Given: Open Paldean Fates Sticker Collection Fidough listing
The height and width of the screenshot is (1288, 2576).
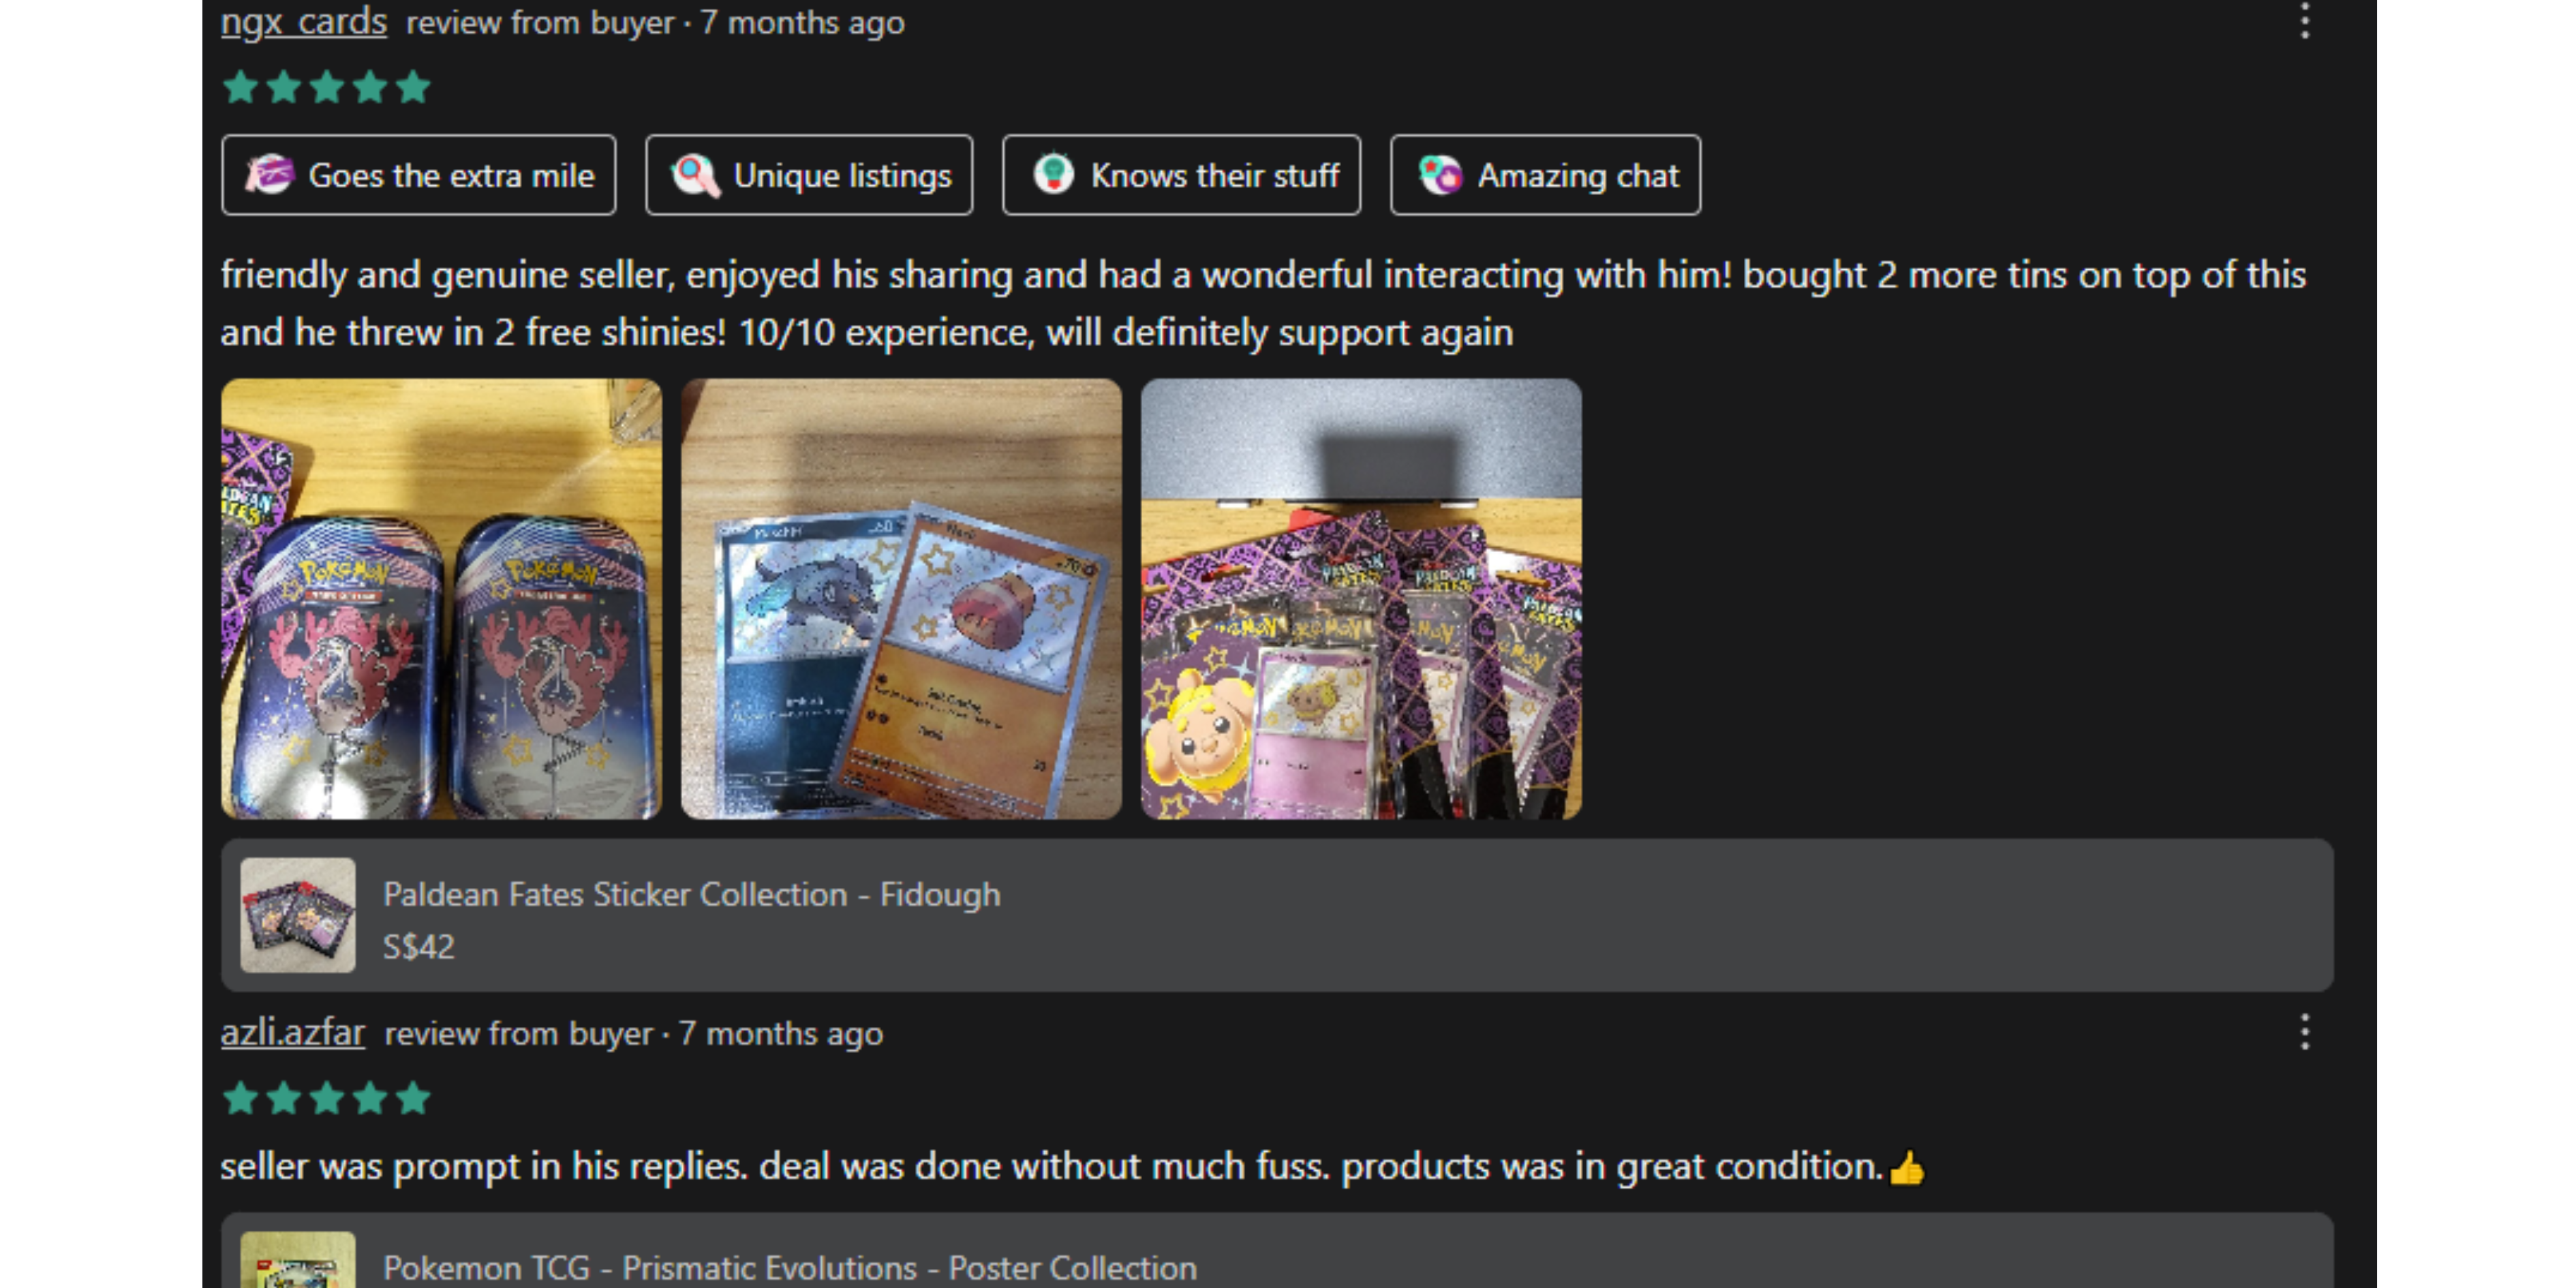Looking at the screenshot, I should coord(1277,915).
